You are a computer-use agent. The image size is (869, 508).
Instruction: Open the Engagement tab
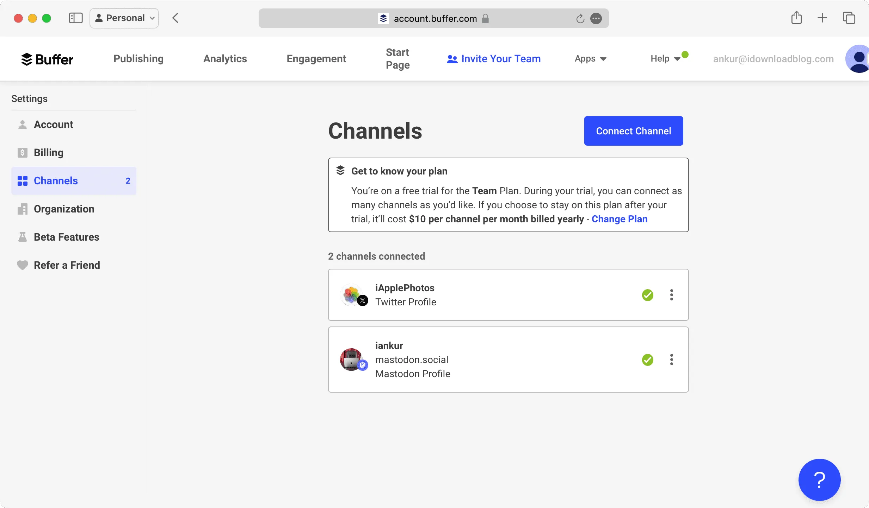coord(316,59)
